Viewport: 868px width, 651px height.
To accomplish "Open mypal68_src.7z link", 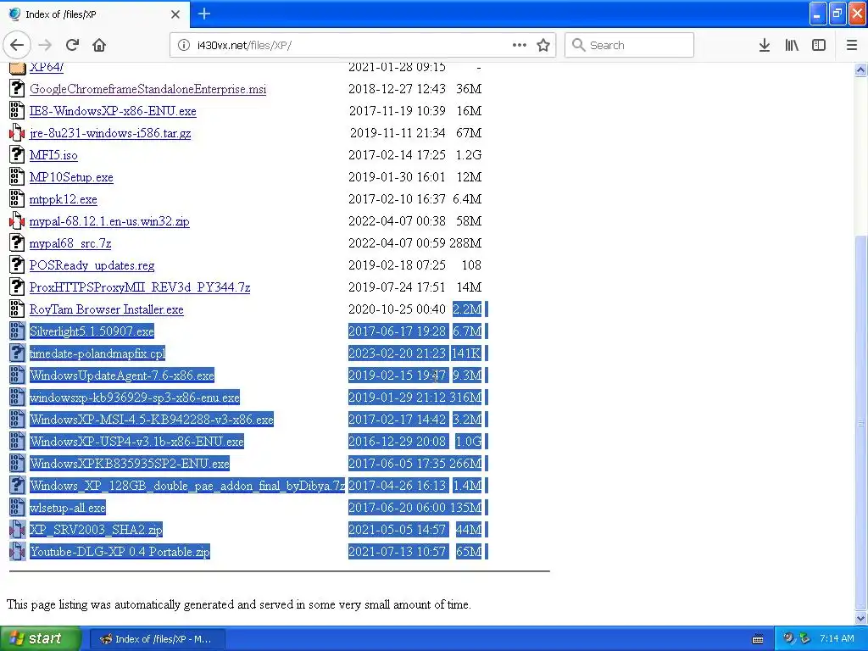I will [70, 243].
